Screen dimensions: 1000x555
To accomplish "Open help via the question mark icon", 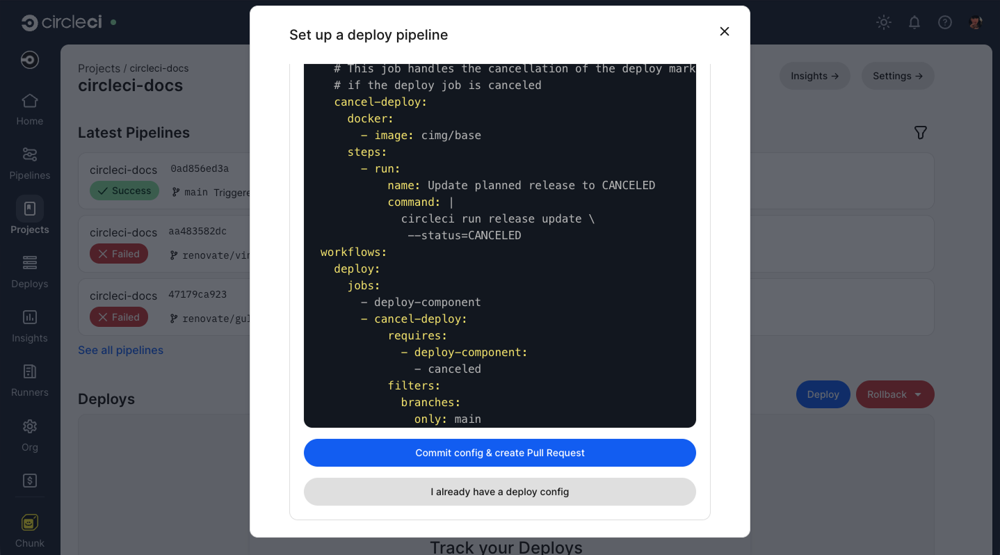I will click(x=944, y=22).
